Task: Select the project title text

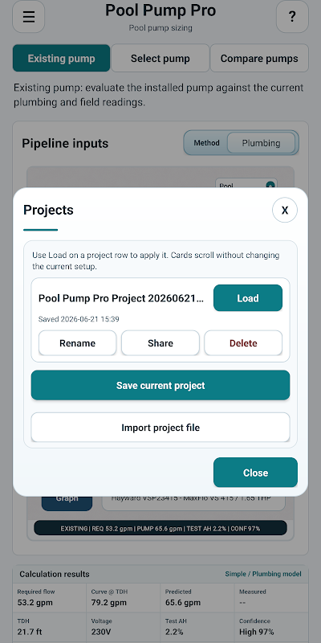Action: coord(121,298)
